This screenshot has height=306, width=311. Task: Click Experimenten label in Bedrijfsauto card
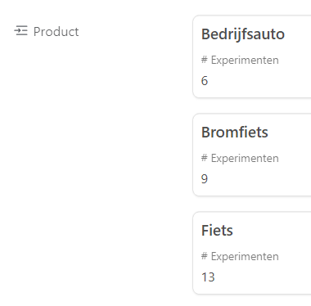pos(245,60)
